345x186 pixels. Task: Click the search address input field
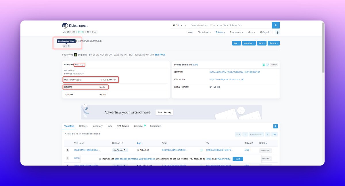(231, 25)
